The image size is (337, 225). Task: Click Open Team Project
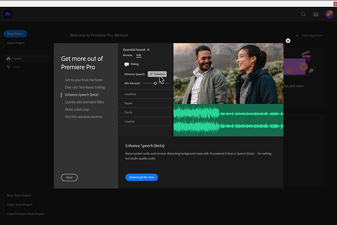click(x=20, y=205)
